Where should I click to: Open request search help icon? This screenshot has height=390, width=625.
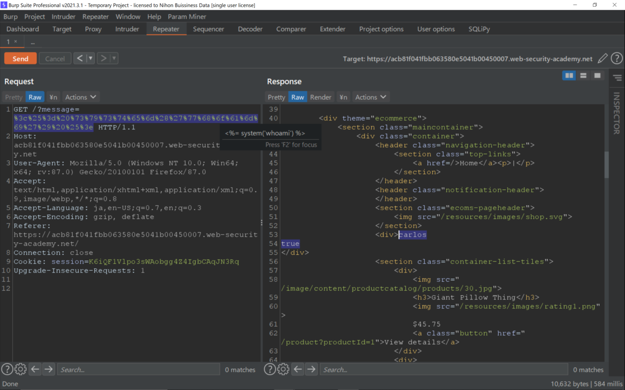pyautogui.click(x=7, y=369)
